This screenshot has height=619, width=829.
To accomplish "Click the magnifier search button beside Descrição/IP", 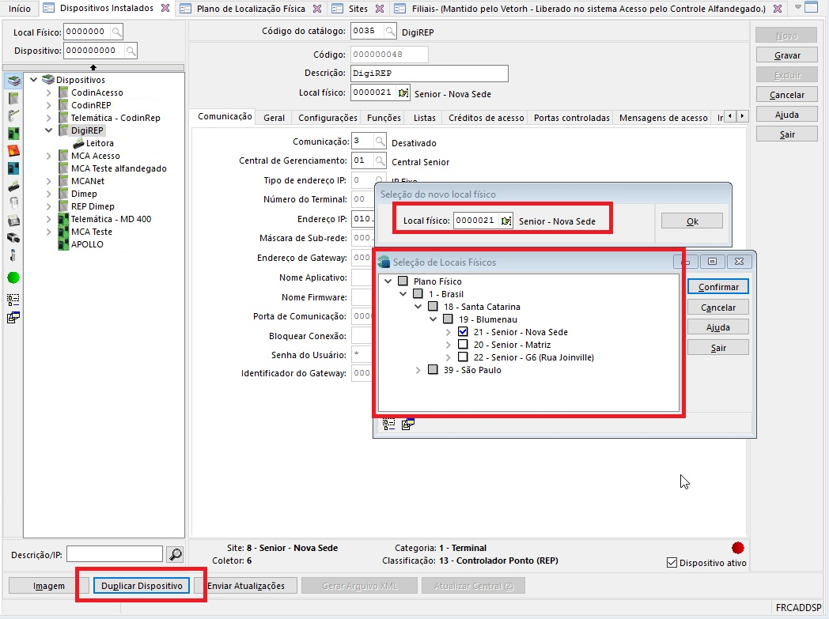I will [x=176, y=553].
